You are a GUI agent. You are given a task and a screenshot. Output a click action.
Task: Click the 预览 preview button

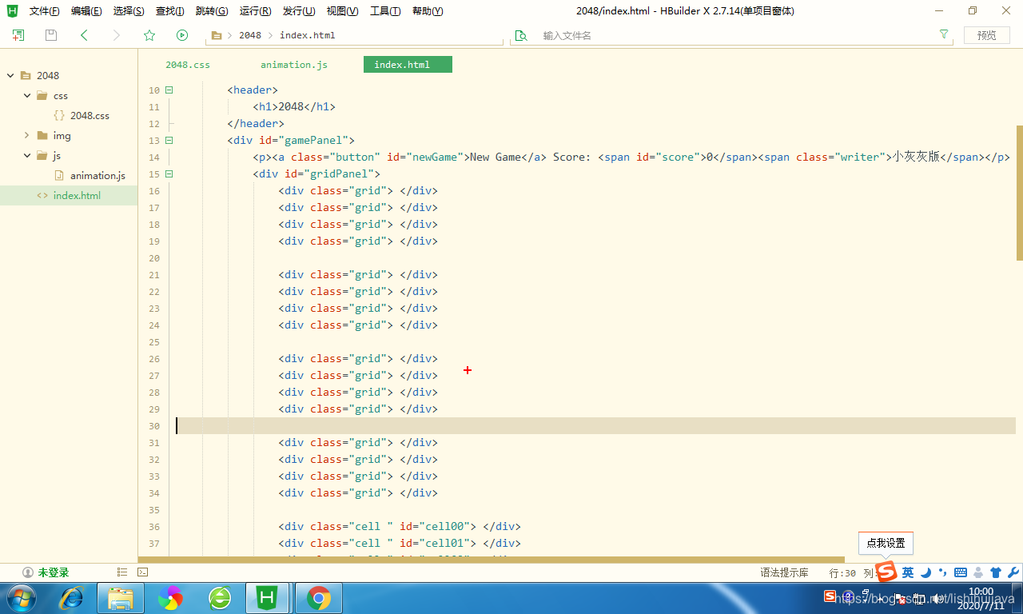(987, 35)
